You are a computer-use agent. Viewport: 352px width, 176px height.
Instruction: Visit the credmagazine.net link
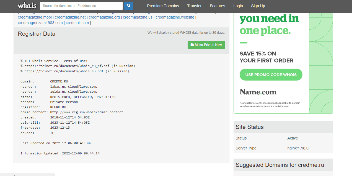70,17
